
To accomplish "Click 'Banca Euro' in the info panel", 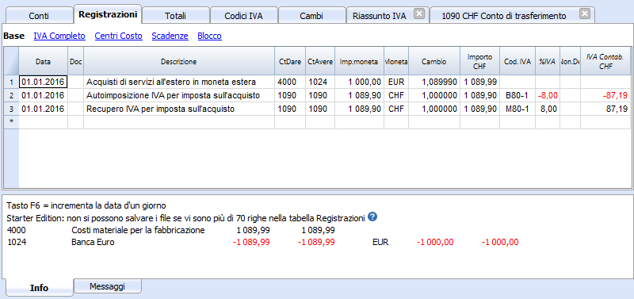I will point(93,243).
